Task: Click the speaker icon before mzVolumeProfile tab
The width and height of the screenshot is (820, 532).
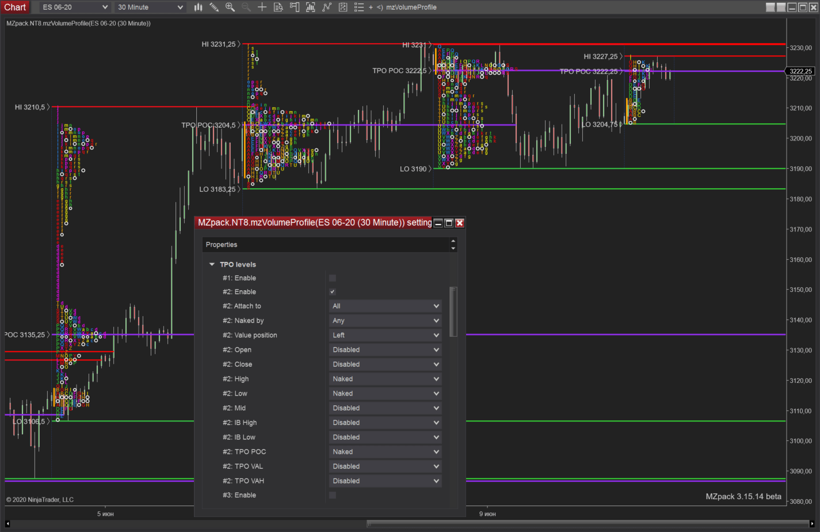Action: point(380,7)
